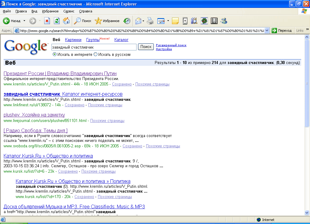The height and width of the screenshot is (224, 310).
Task: Refresh the page with green arrows icon
Action: point(57,21)
